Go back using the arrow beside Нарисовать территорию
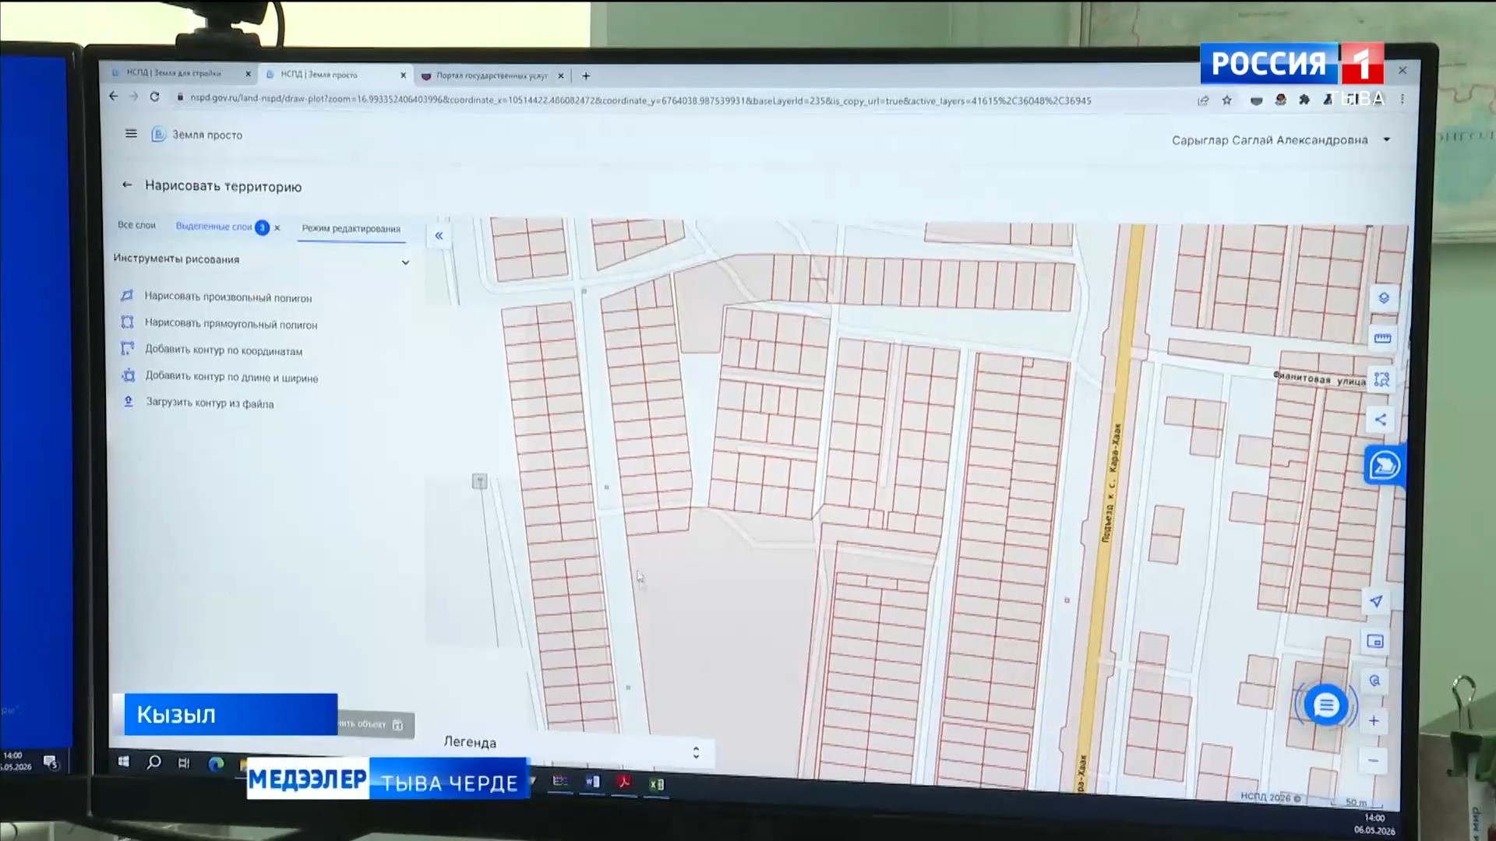 pyautogui.click(x=127, y=185)
